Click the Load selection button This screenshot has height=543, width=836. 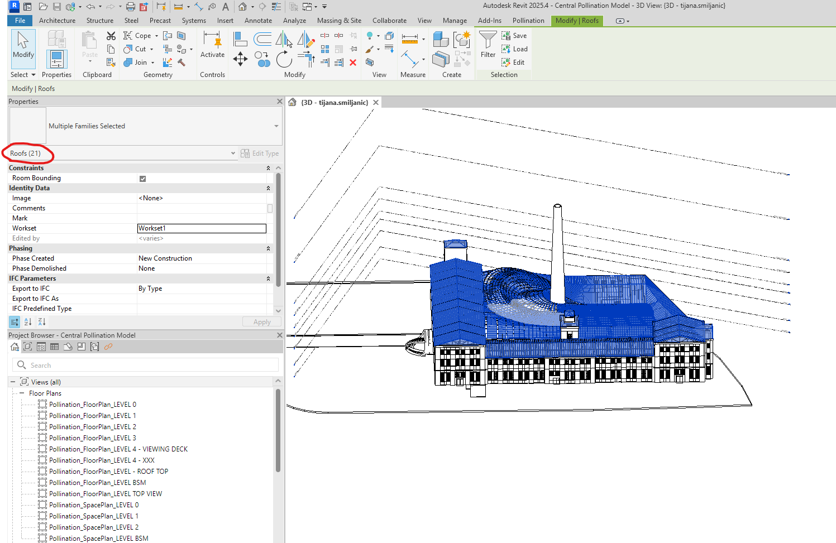click(514, 49)
